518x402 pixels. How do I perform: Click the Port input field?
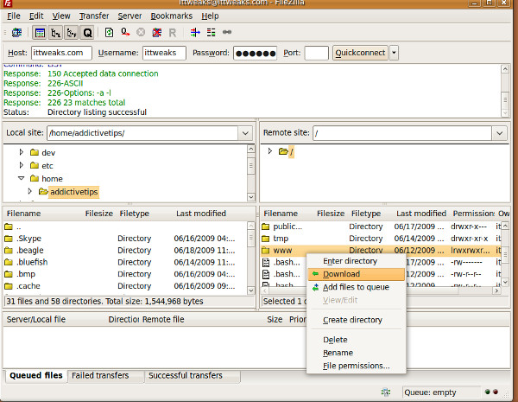317,53
